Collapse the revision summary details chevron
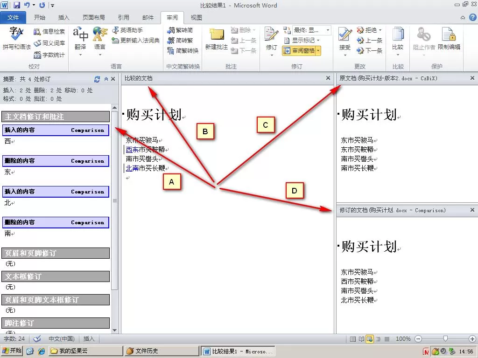Image resolution: width=478 pixels, height=358 pixels. point(106,79)
